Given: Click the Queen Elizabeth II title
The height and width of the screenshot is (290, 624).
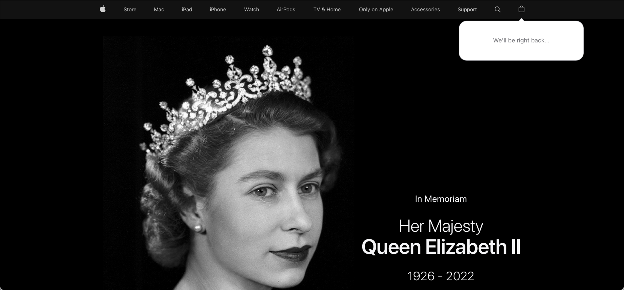Looking at the screenshot, I should (x=441, y=247).
